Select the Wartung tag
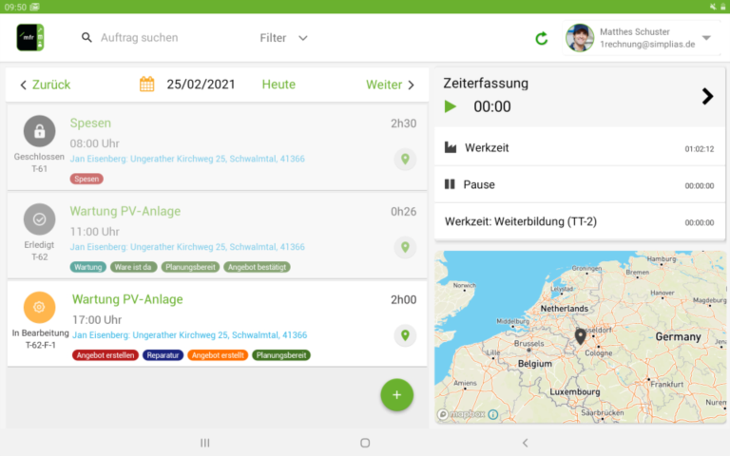This screenshot has height=456, width=730. click(x=88, y=267)
